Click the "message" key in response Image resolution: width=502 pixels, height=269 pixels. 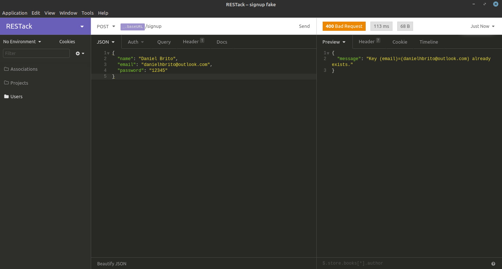[349, 59]
